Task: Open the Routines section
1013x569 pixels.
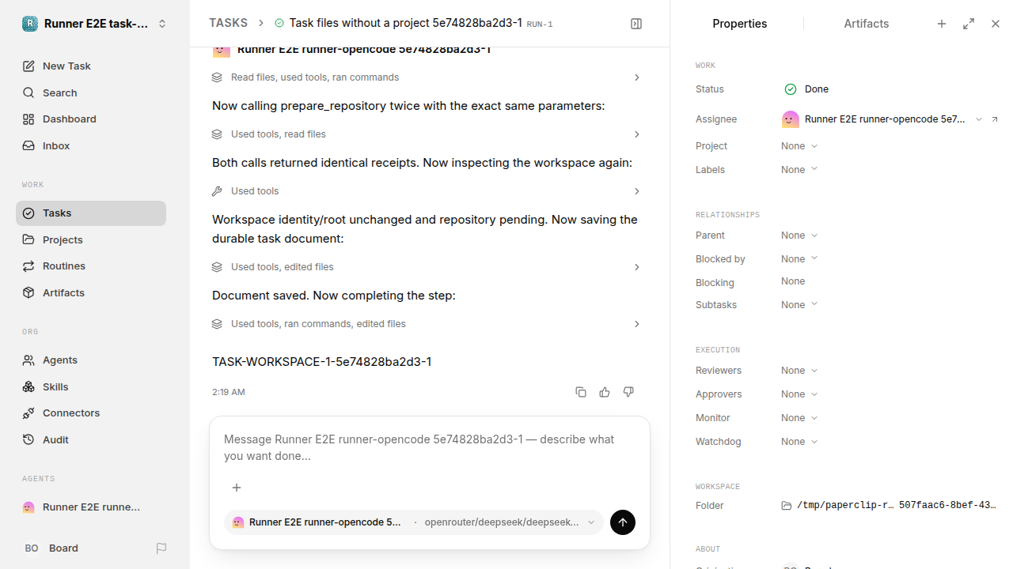Action: click(91, 266)
